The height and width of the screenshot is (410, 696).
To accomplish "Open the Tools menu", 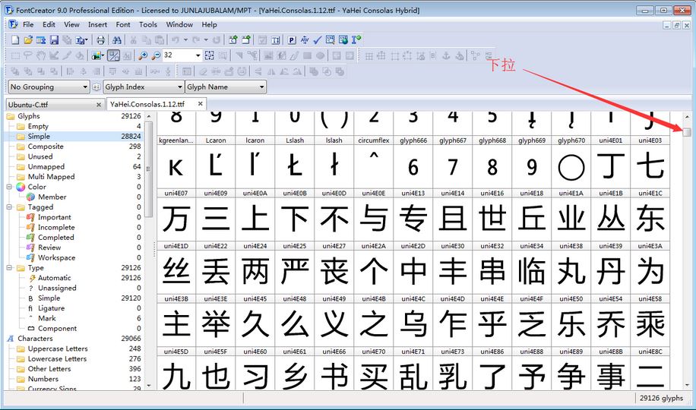I will click(x=148, y=24).
